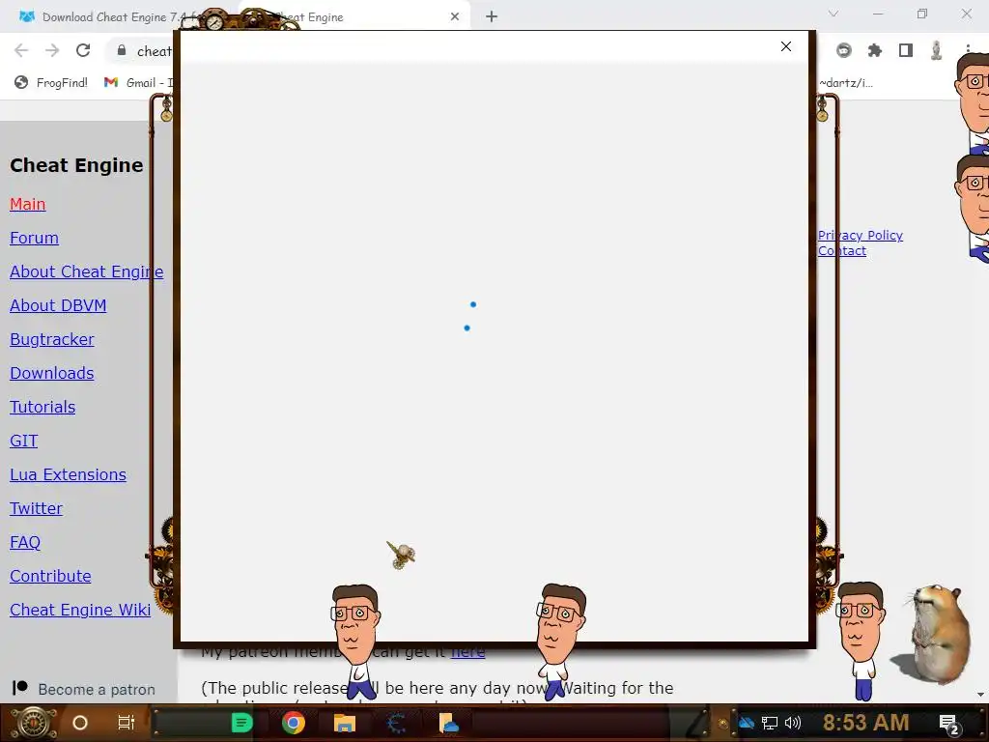Click the OneDrive cloud icon in the system tray
The width and height of the screenshot is (989, 742).
pyautogui.click(x=747, y=723)
